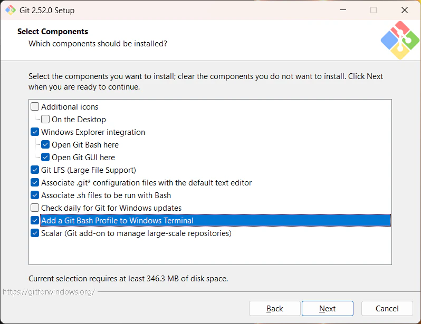Select 'Scalar (Git add-on...)' row text

136,233
